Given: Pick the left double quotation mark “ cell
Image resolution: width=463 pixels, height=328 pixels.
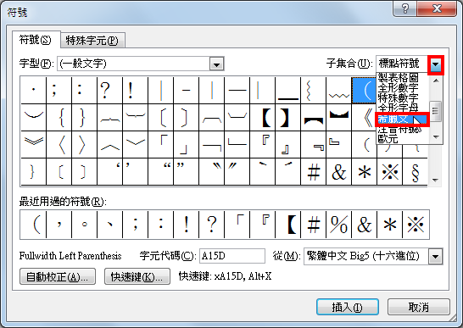Looking at the screenshot, I should click(x=160, y=172).
